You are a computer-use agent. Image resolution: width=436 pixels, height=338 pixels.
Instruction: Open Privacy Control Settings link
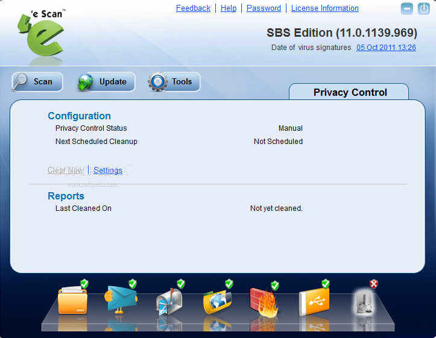108,170
